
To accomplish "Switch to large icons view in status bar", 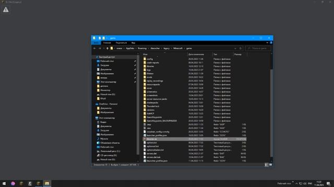I will pyautogui.click(x=270, y=165).
